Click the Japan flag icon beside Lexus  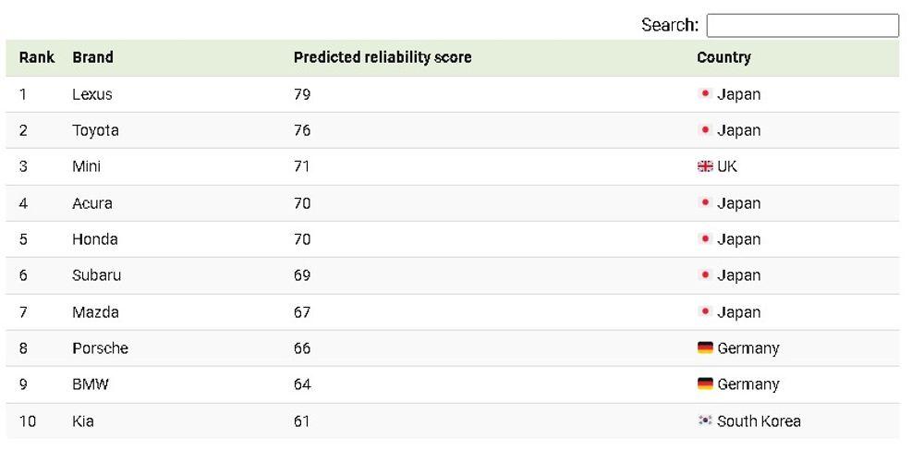(705, 94)
